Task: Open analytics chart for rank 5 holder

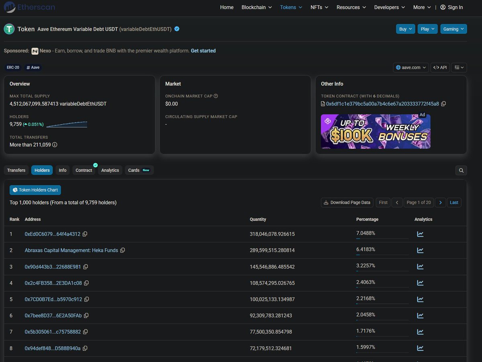Action: (x=420, y=299)
